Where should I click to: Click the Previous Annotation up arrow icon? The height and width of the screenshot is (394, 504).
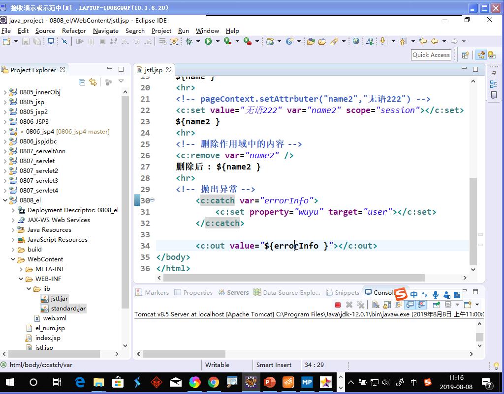403,41
